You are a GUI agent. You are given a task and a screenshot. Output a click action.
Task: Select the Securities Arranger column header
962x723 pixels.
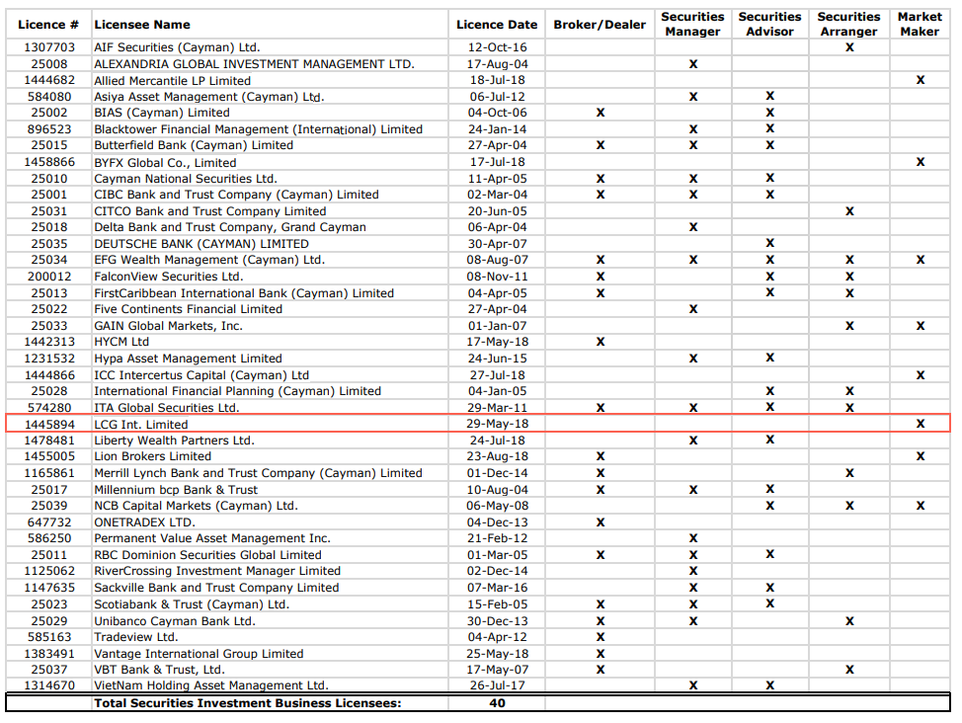848,25
